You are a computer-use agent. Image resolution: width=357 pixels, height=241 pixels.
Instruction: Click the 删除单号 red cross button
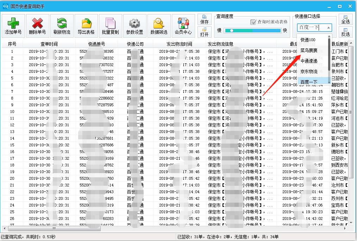(x=38, y=26)
